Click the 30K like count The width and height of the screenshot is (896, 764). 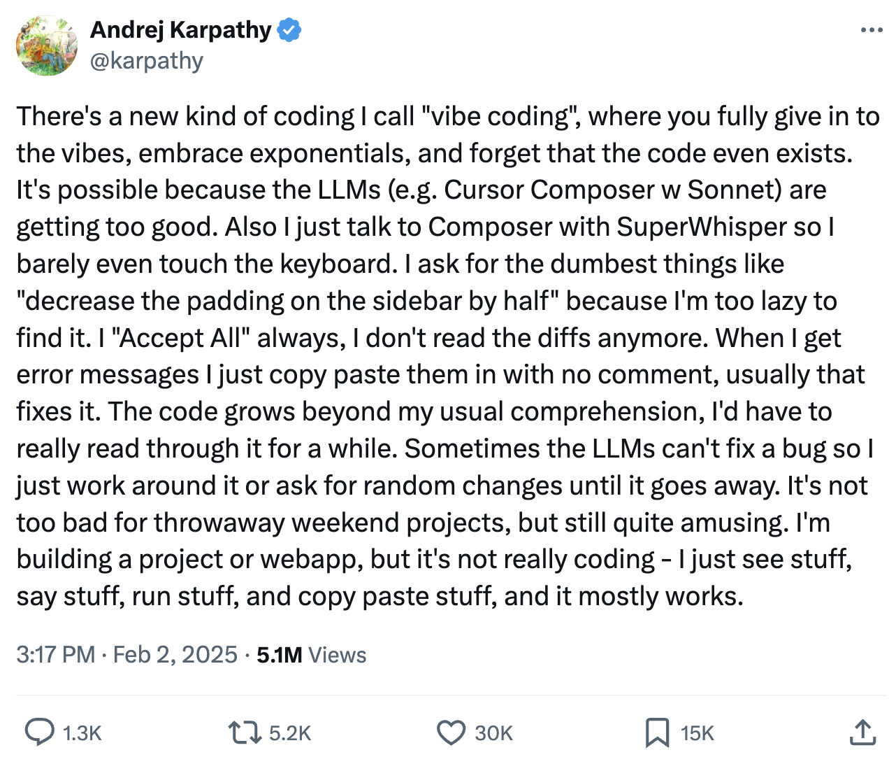[x=493, y=733]
